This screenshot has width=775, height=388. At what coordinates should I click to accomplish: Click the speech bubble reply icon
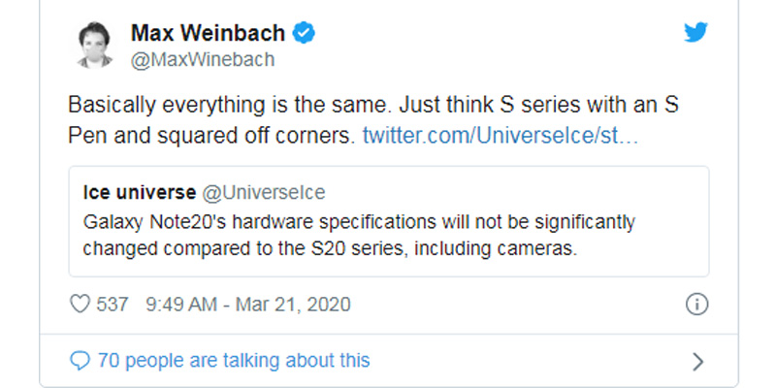pyautogui.click(x=81, y=361)
